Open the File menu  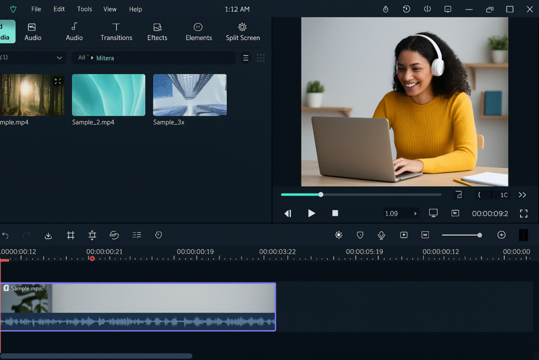tap(36, 9)
